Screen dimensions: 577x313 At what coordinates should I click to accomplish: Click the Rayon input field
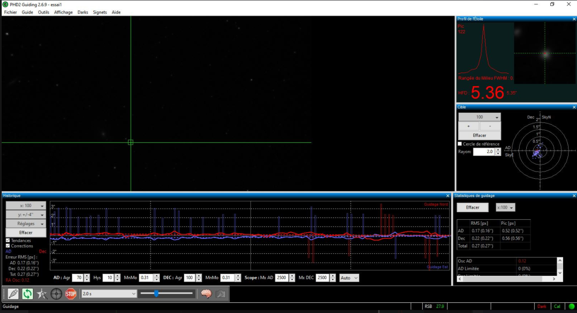(x=484, y=152)
